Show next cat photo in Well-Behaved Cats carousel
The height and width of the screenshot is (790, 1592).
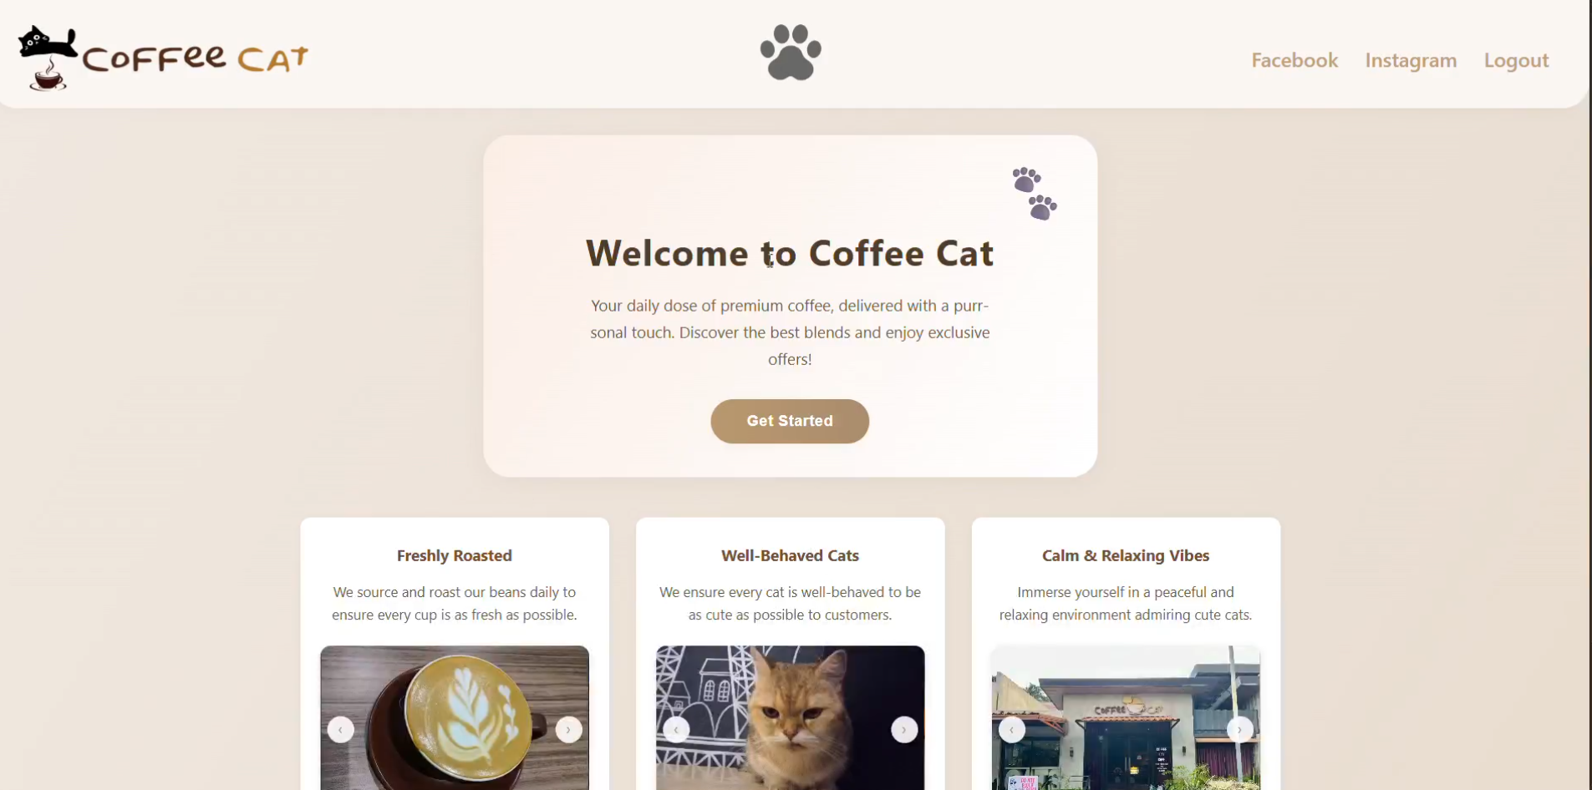coord(904,730)
